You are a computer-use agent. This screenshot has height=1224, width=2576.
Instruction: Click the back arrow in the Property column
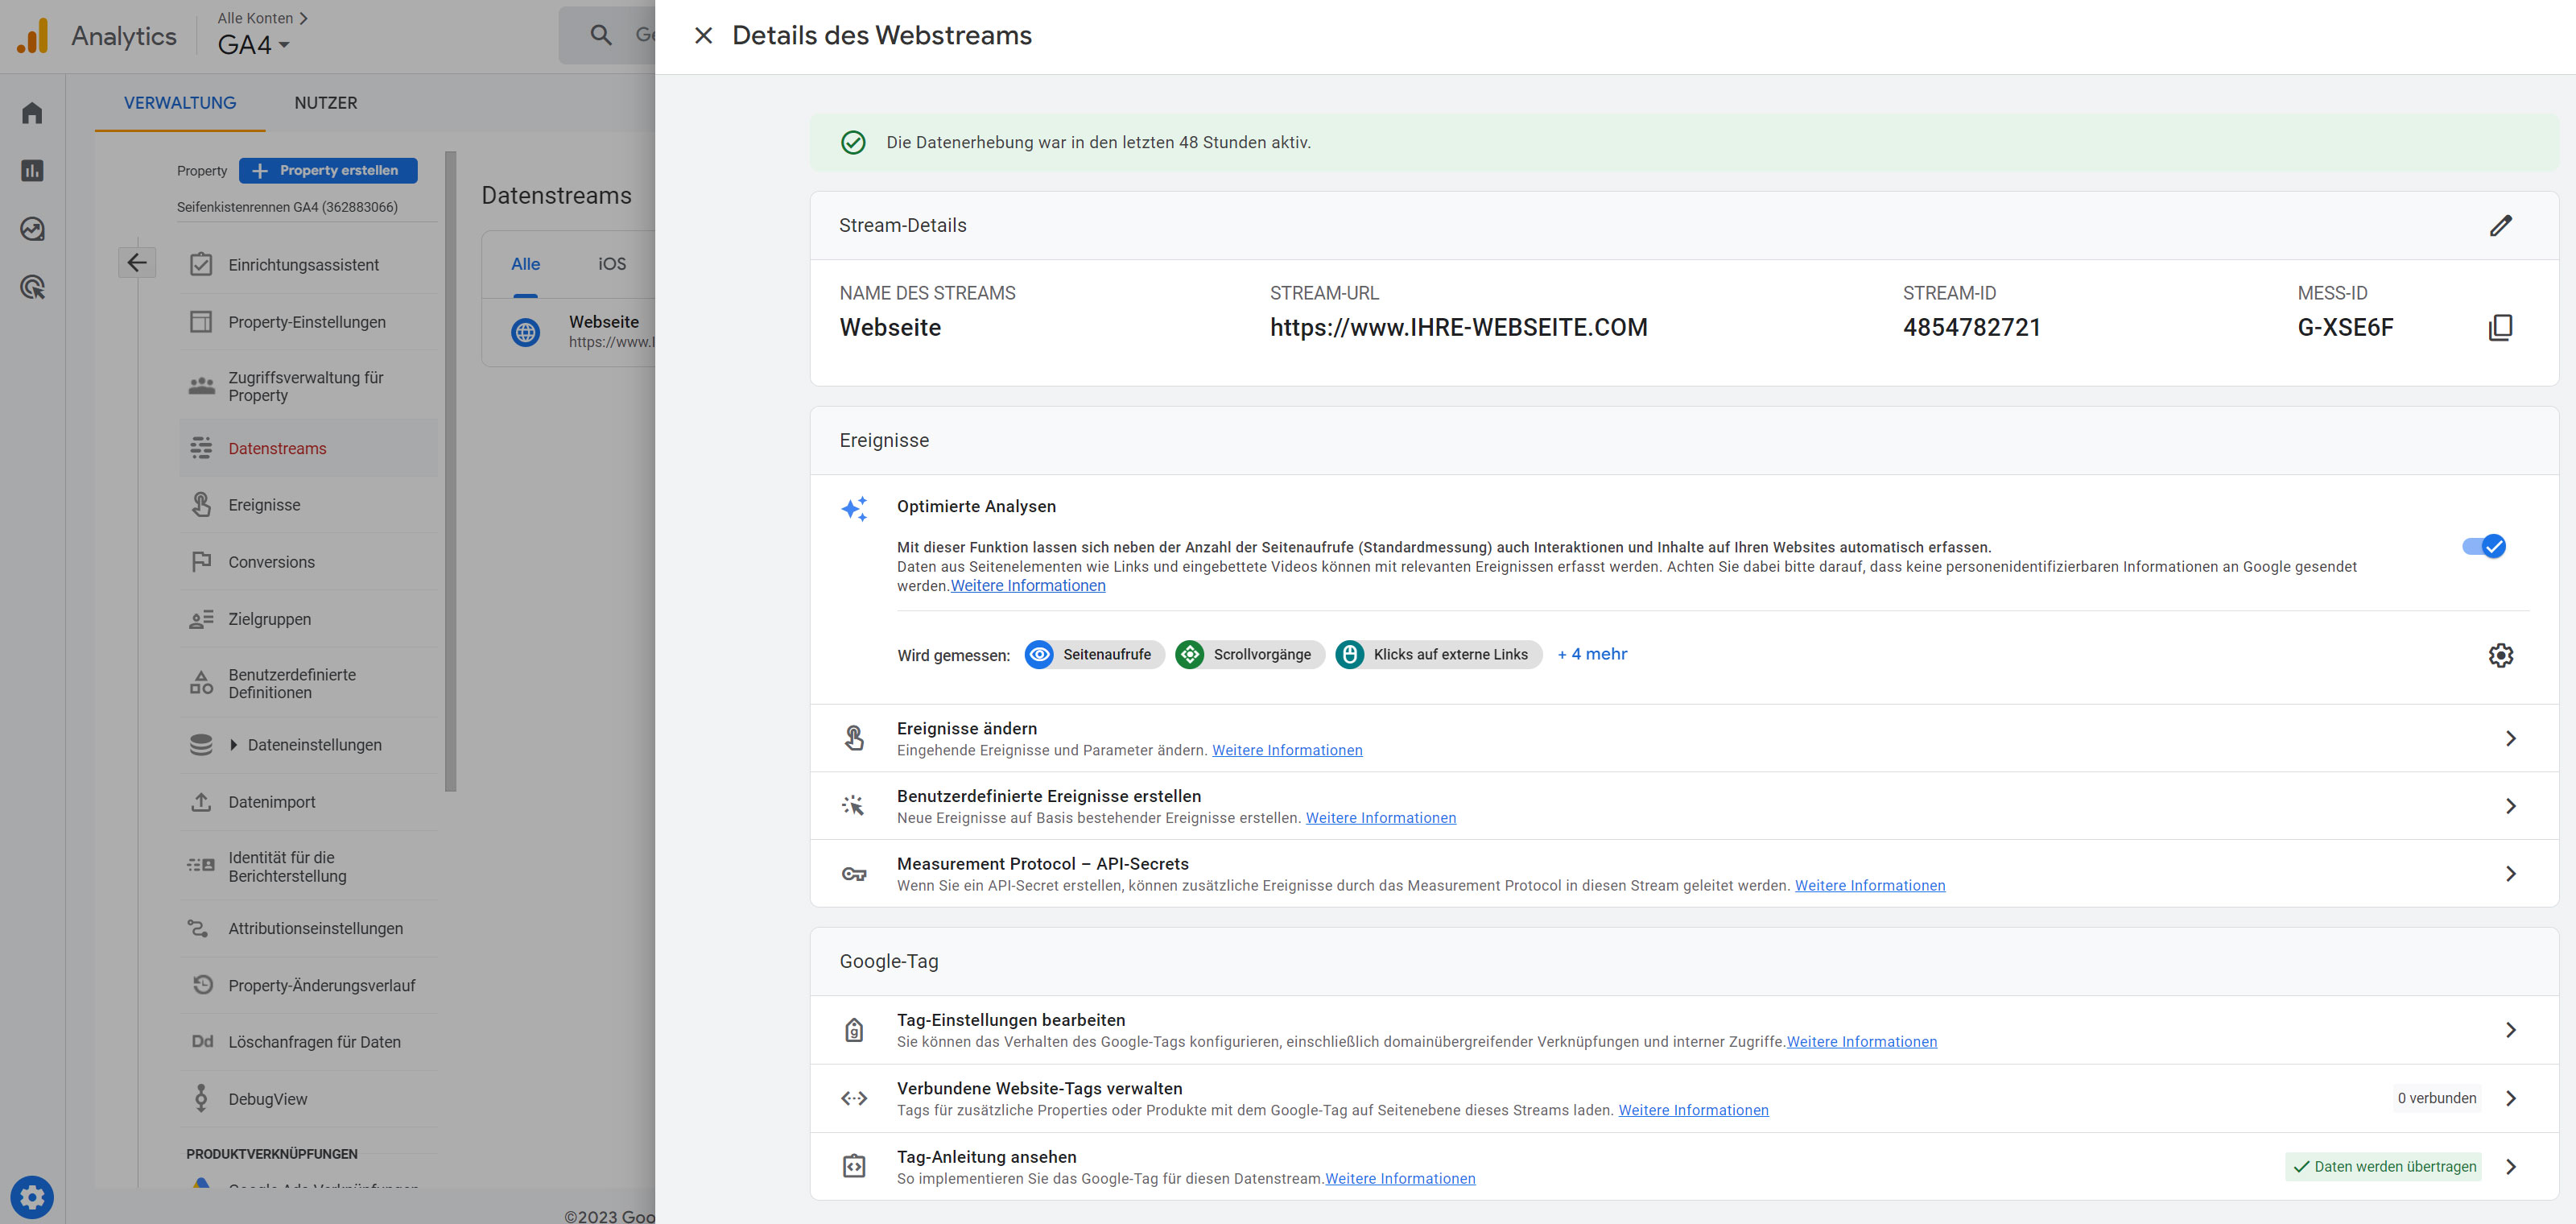(137, 263)
